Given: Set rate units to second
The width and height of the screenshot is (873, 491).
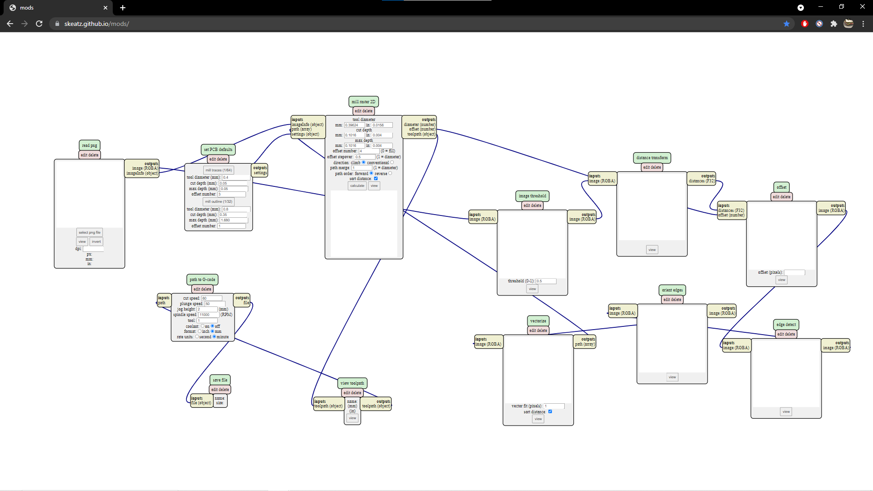Looking at the screenshot, I should 197,337.
